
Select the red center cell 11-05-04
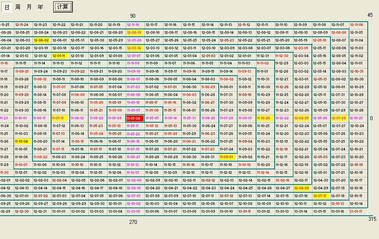pos(134,118)
